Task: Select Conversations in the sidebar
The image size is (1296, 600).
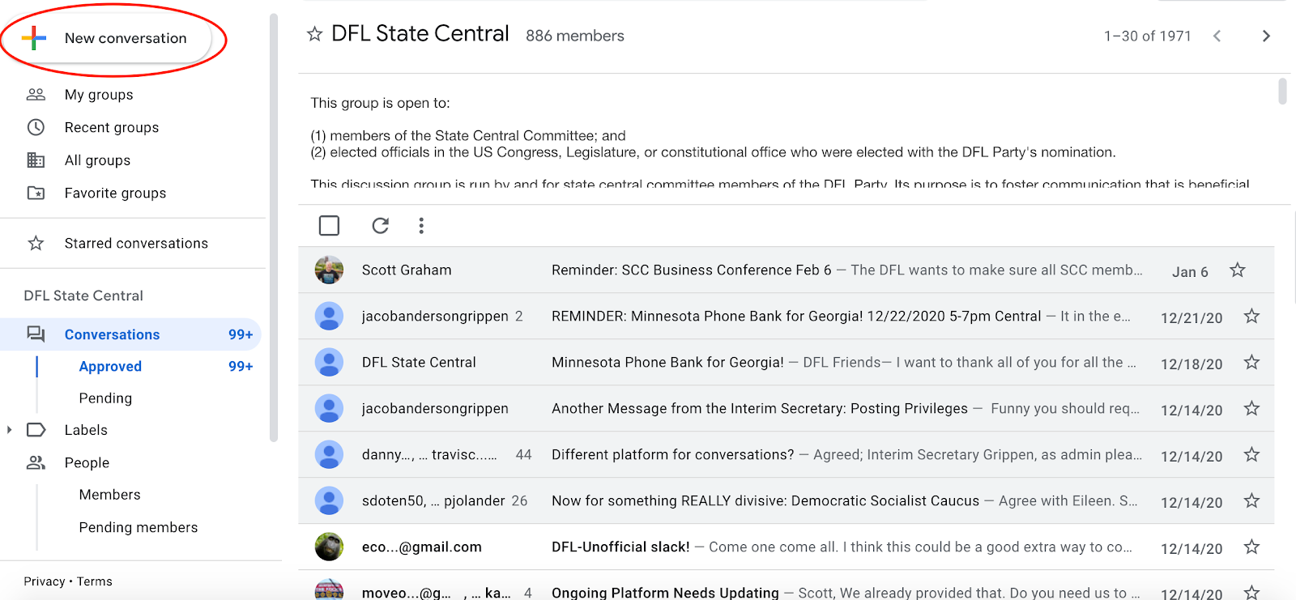Action: 130,334
